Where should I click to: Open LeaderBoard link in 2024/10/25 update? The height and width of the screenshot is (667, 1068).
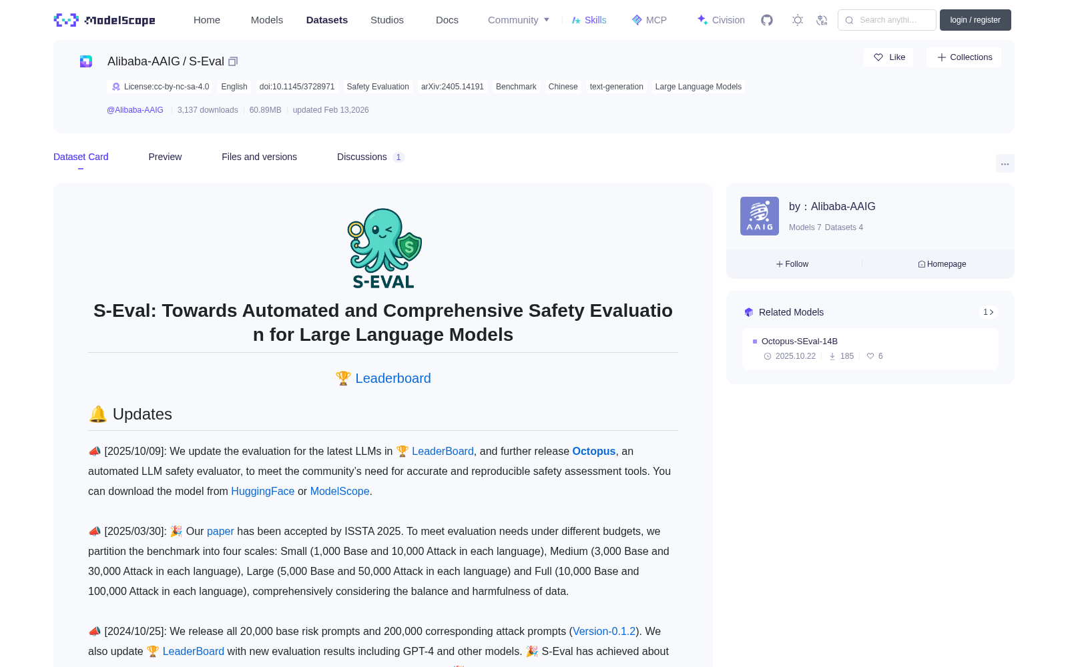(194, 652)
